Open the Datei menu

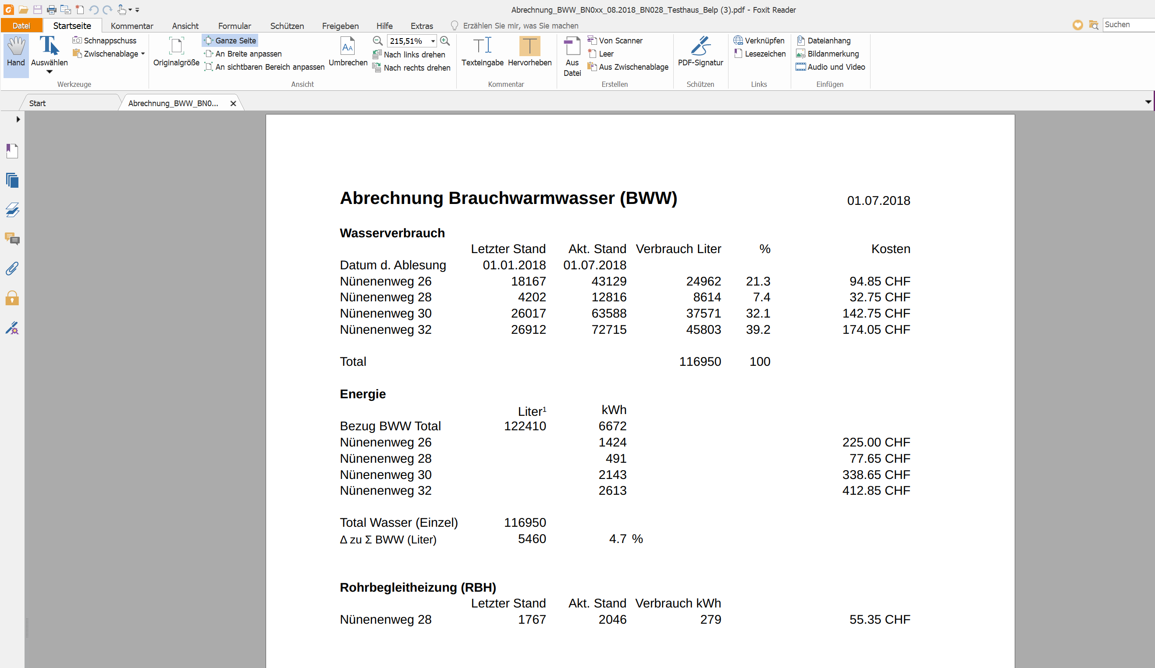(21, 26)
